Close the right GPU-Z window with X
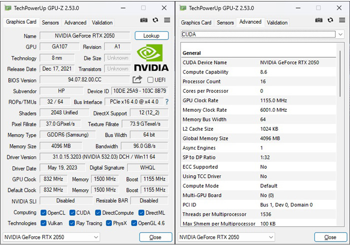350x247 pixels. pos(339,8)
